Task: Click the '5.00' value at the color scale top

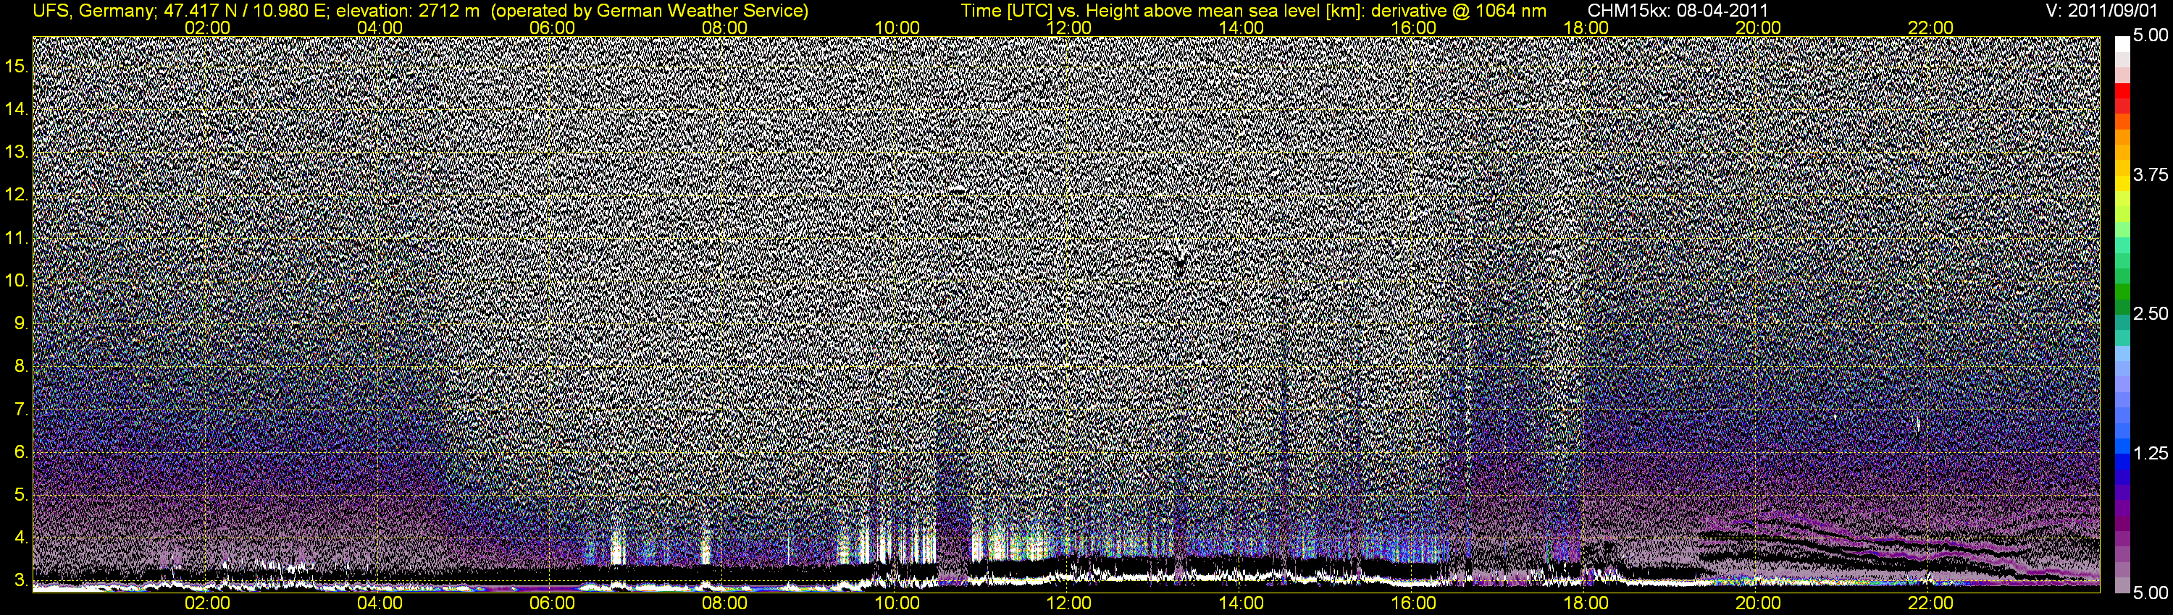Action: click(x=2151, y=36)
